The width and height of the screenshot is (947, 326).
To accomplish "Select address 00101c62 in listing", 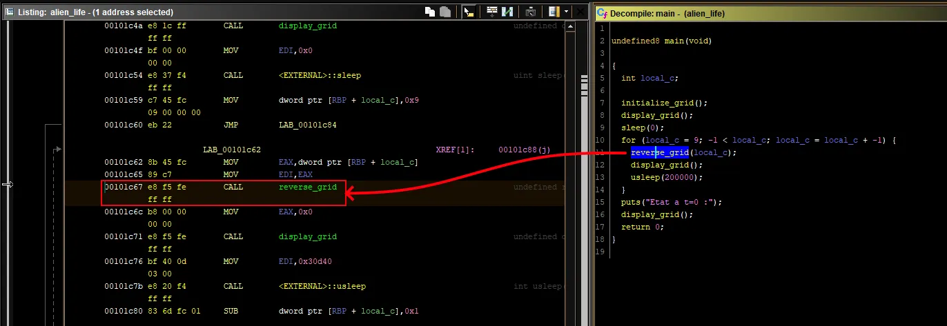I will (x=124, y=162).
